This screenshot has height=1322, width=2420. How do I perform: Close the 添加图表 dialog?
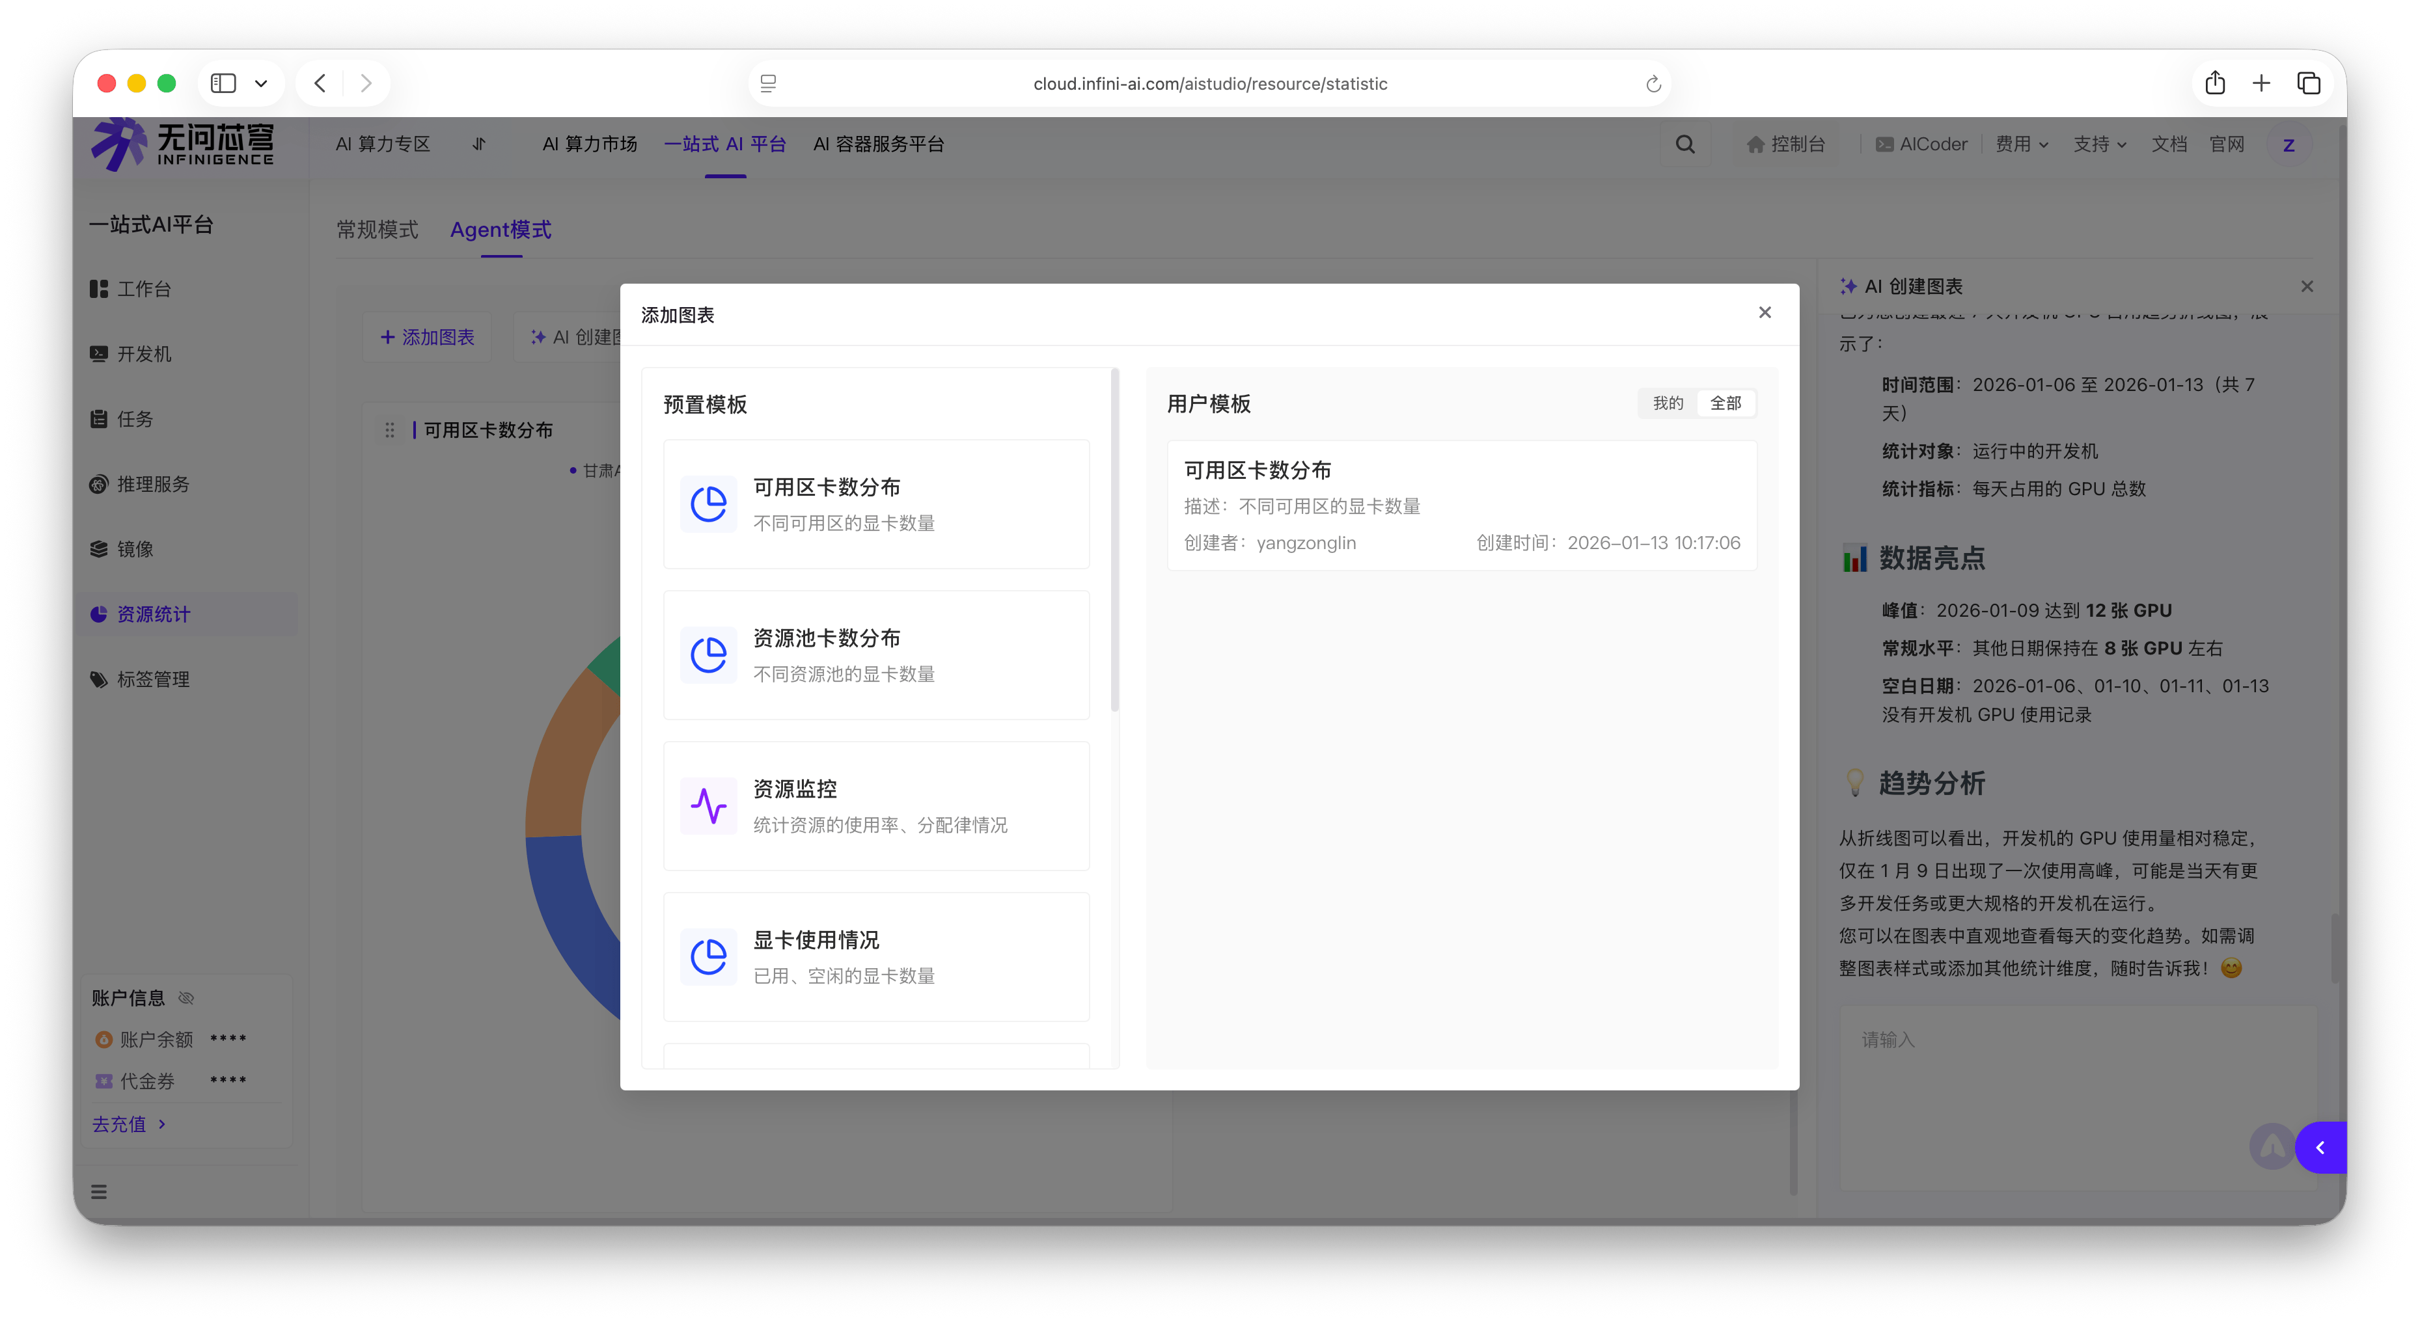1765,313
